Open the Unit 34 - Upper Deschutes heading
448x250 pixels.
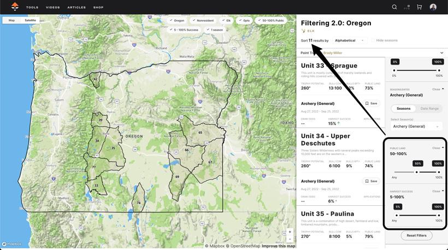[x=326, y=140]
